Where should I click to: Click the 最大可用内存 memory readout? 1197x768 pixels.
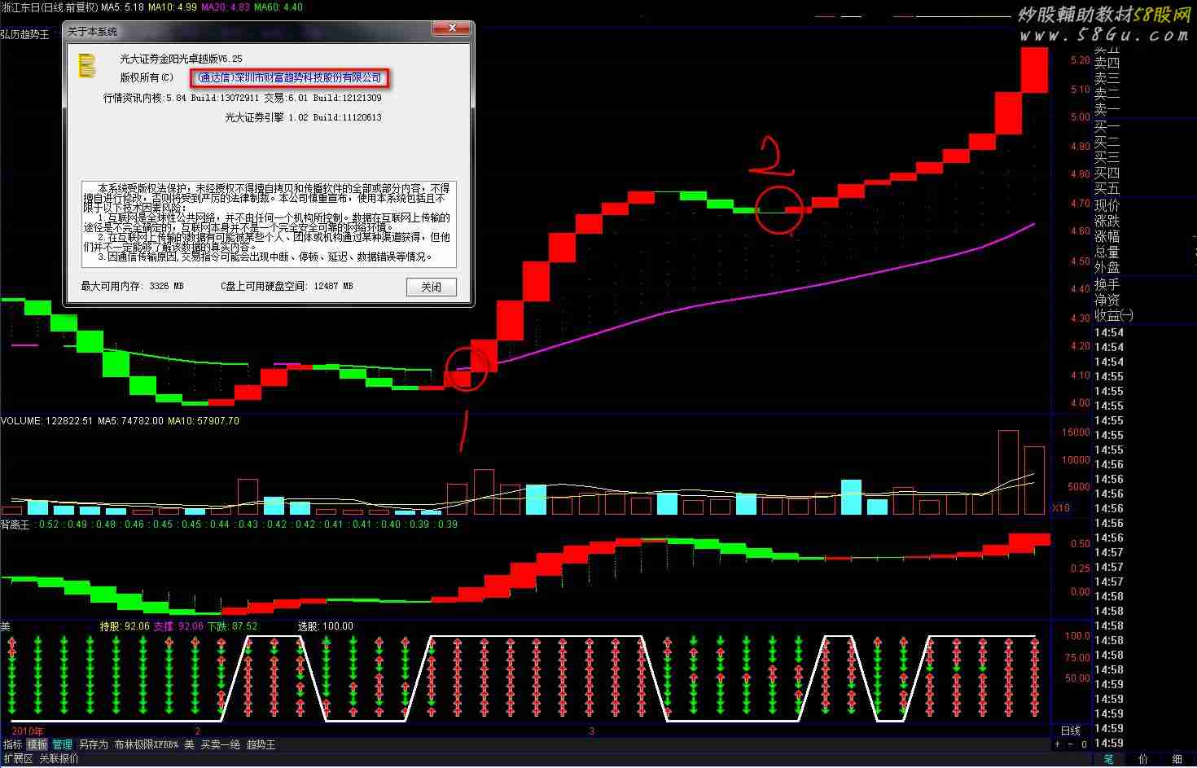tap(133, 286)
